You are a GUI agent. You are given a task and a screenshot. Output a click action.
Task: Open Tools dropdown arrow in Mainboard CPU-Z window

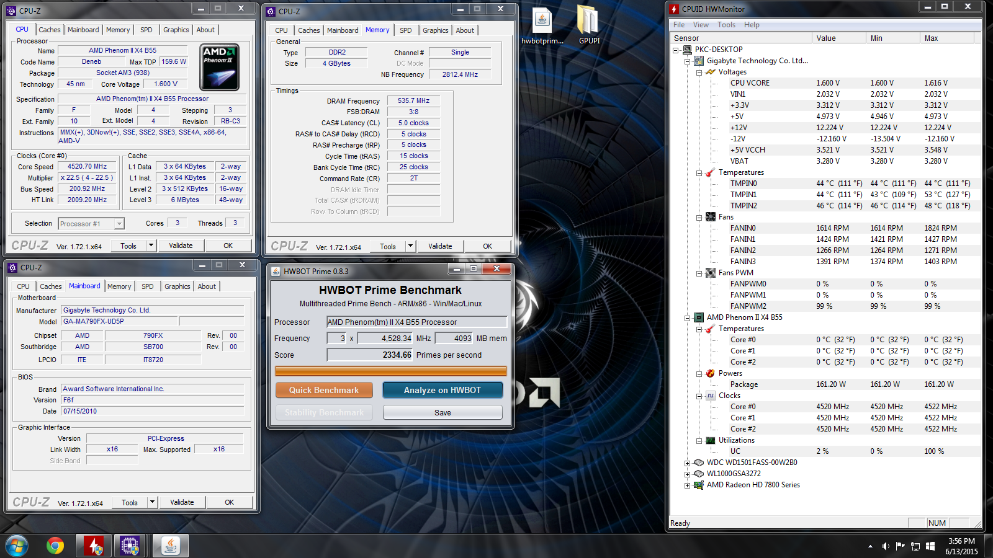pos(152,502)
